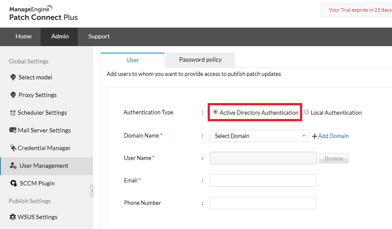392x229 pixels.
Task: Go to the Home menu
Action: (23, 37)
